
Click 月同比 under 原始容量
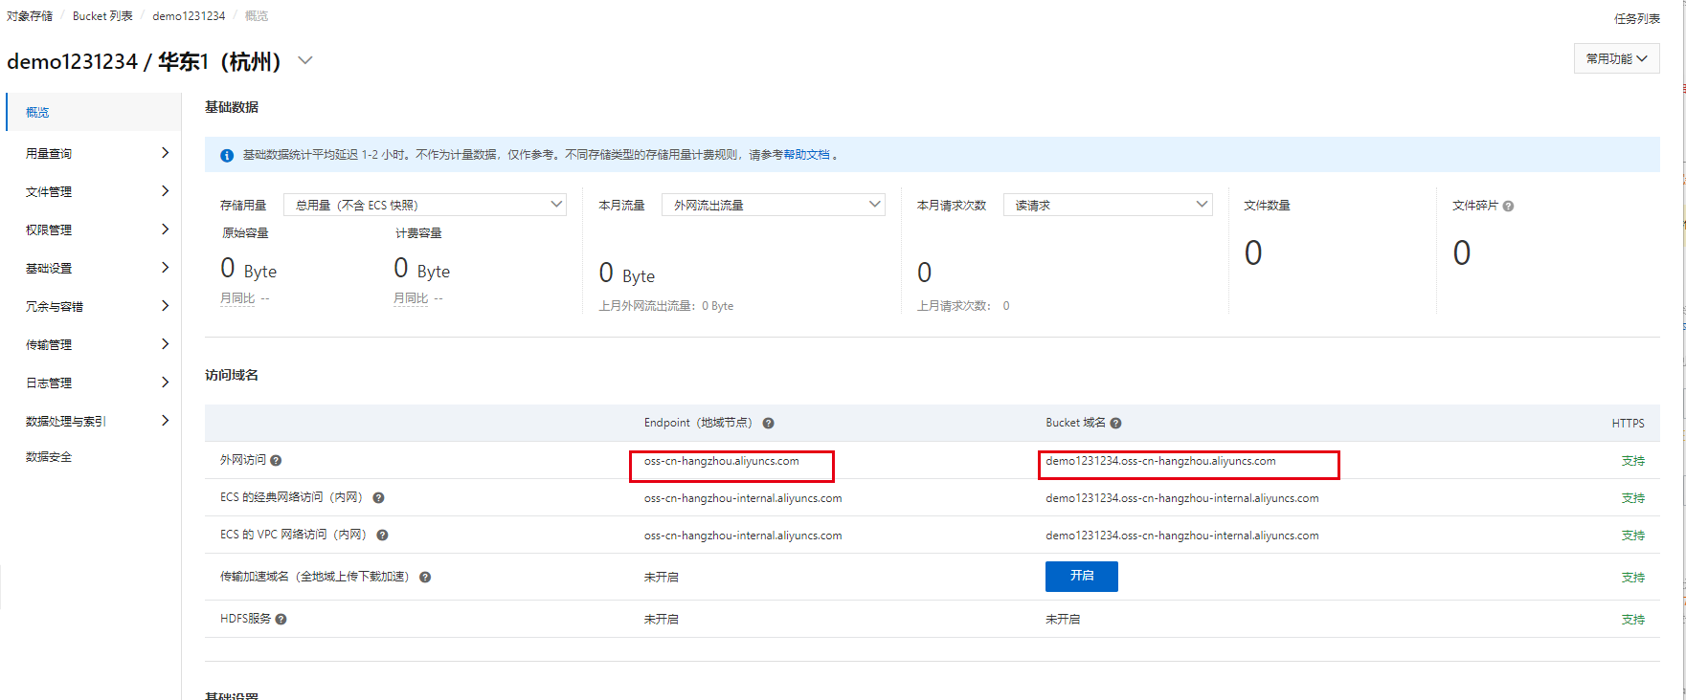(237, 298)
